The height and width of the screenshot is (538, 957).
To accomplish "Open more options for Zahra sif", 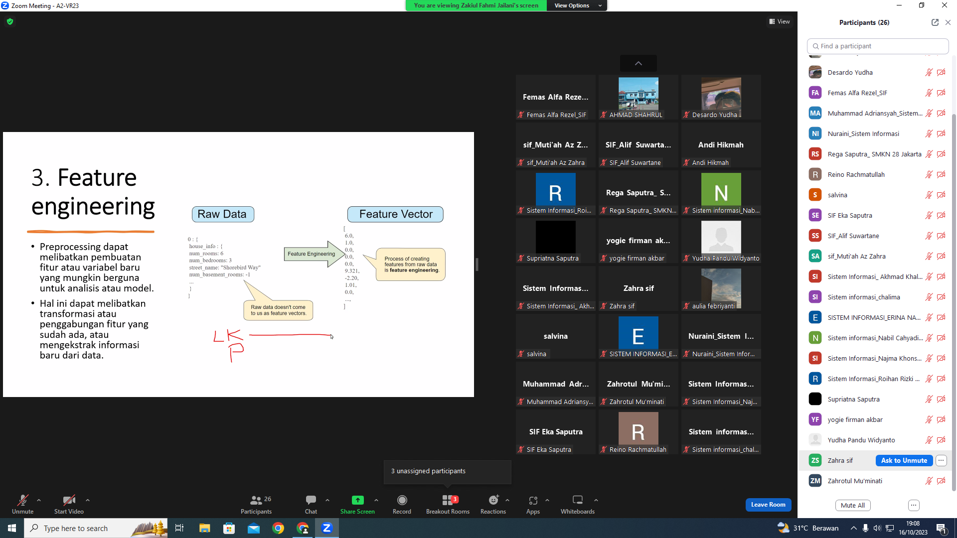I will (x=941, y=460).
